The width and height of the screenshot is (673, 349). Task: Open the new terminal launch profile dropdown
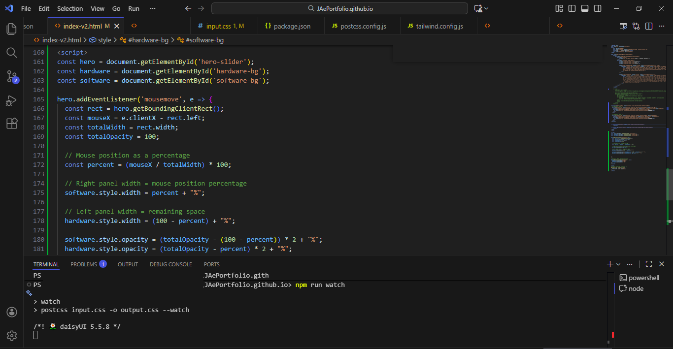[619, 264]
